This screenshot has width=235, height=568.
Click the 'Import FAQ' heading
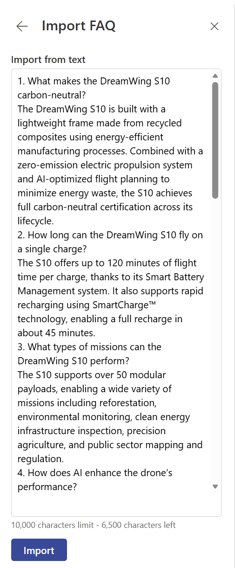coord(79,26)
